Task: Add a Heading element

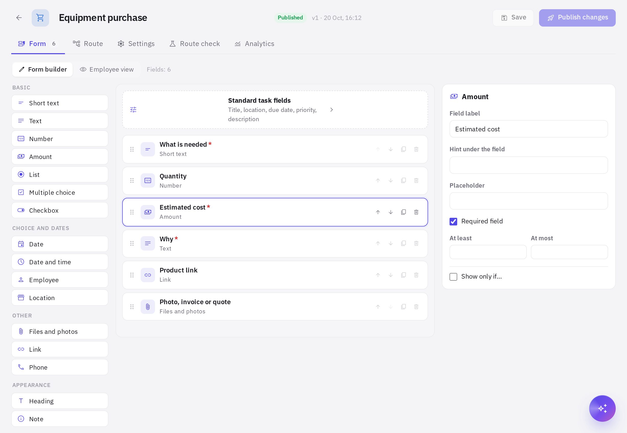Action: (x=60, y=401)
